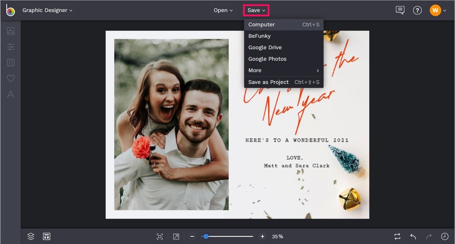The image size is (455, 244).
Task: Open the Image Manager sidebar icon
Action: 11,31
